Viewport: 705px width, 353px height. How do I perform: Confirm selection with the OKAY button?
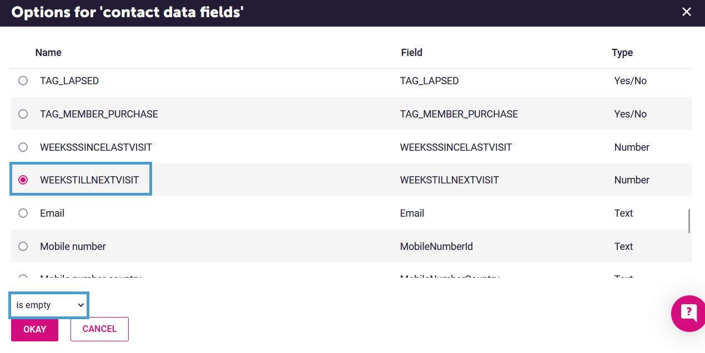click(34, 329)
